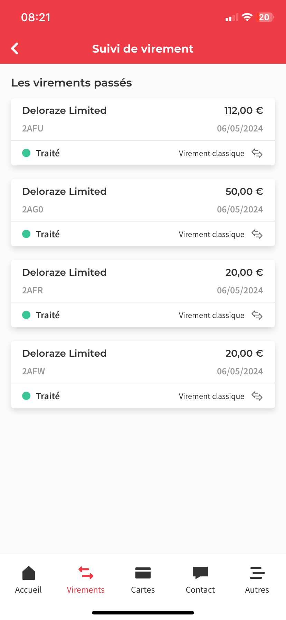Open the Autres menu tab
Image resolution: width=286 pixels, height=620 pixels.
point(257,580)
